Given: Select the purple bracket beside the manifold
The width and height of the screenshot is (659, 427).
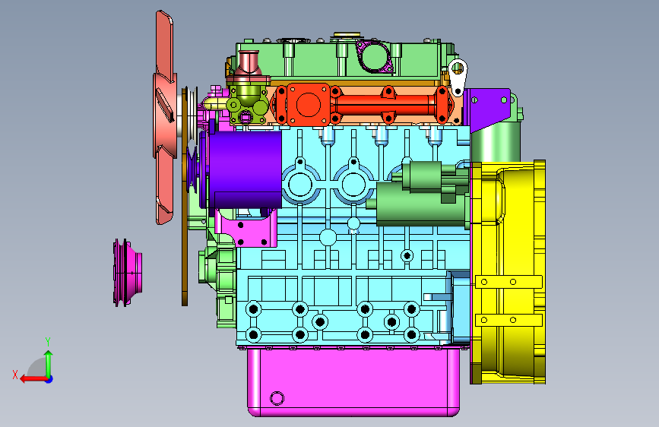Looking at the screenshot, I should [x=489, y=109].
